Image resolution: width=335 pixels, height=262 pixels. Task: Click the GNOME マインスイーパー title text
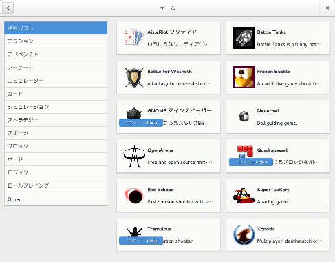point(180,111)
